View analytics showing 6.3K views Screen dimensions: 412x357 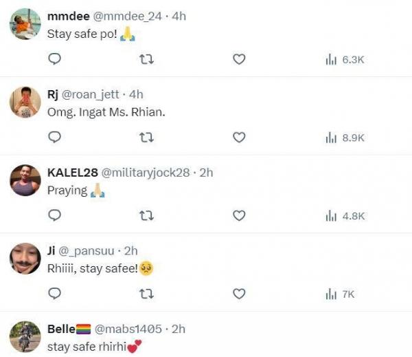coord(344,60)
